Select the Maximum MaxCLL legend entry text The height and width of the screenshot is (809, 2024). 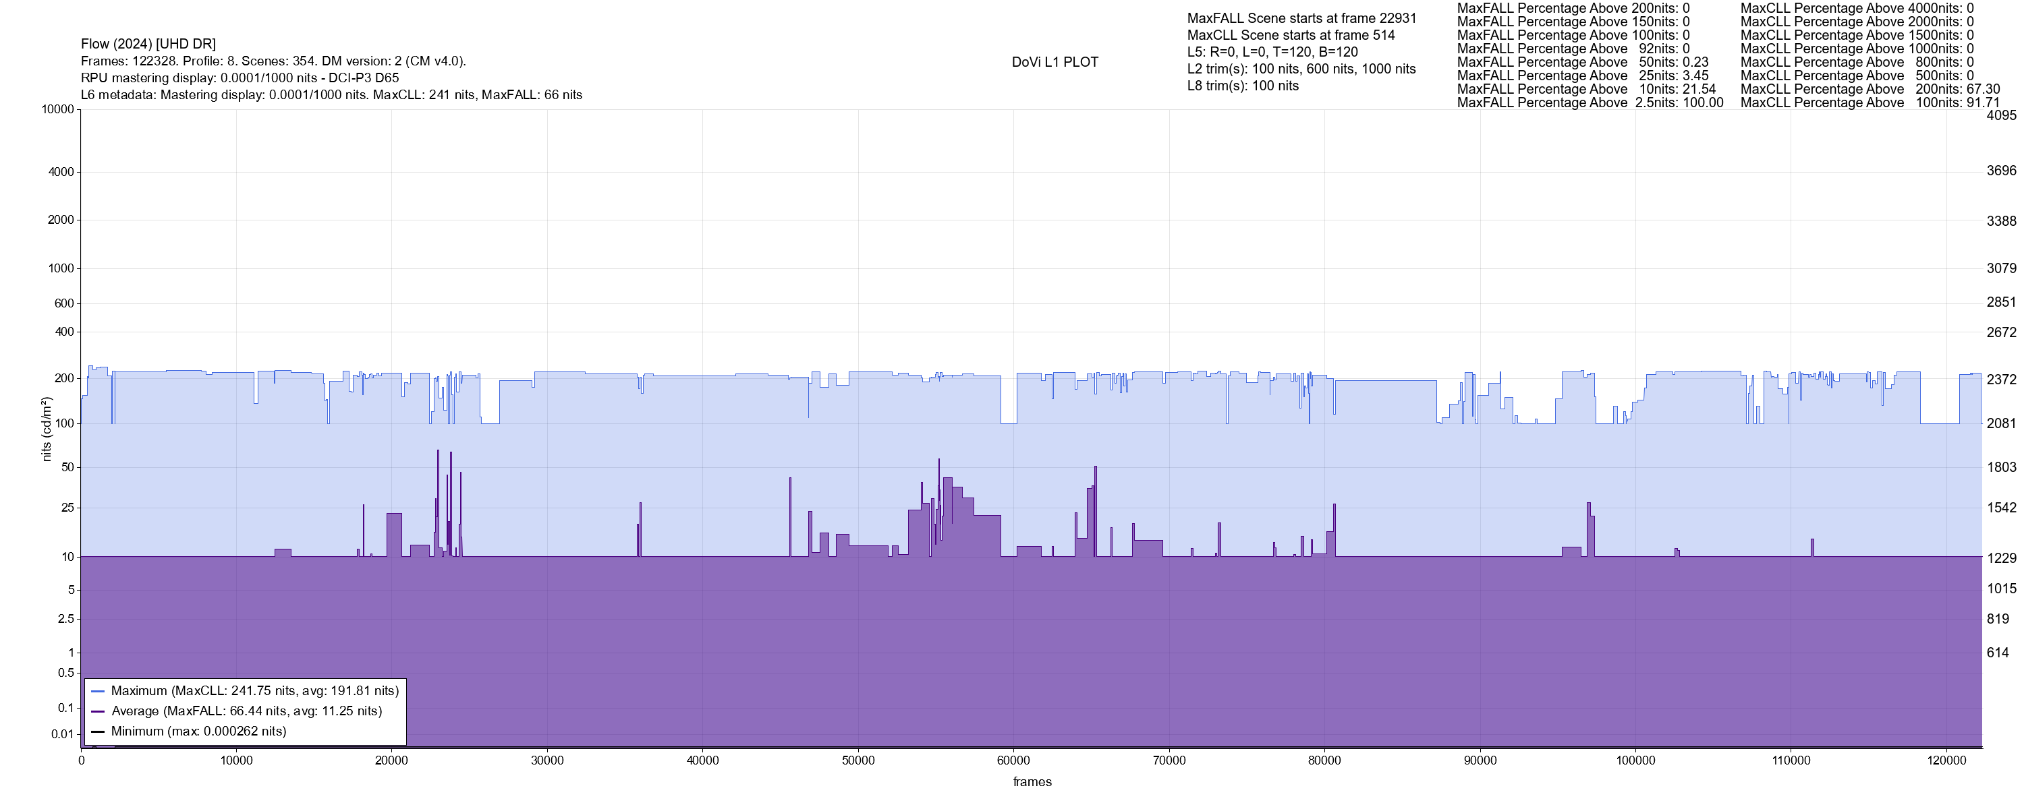click(x=254, y=691)
